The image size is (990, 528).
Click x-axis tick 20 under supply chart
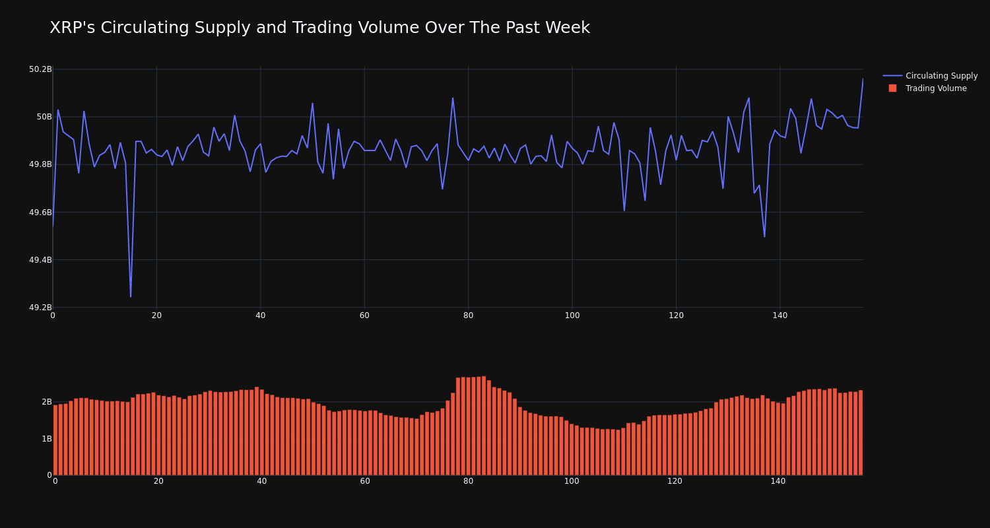pyautogui.click(x=156, y=315)
